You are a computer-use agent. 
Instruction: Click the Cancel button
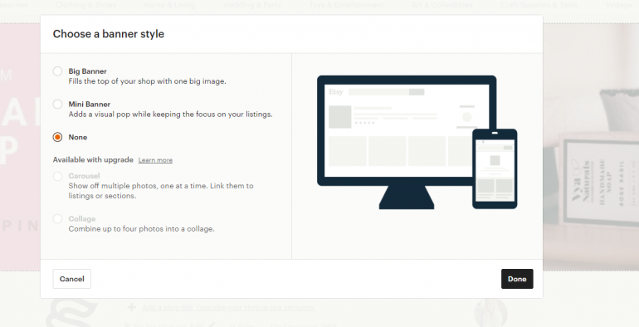point(71,279)
